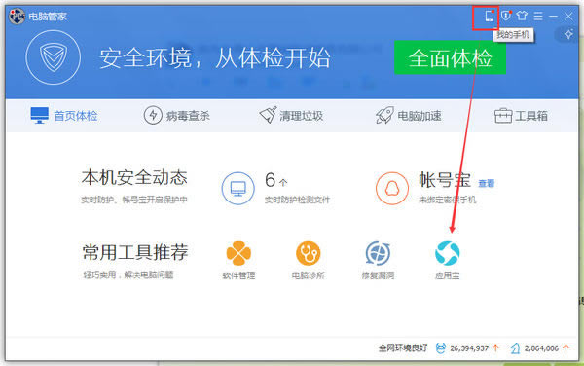Click the 常用工具推荐 heading
Screen dimensions: 584x366
(x=135, y=252)
